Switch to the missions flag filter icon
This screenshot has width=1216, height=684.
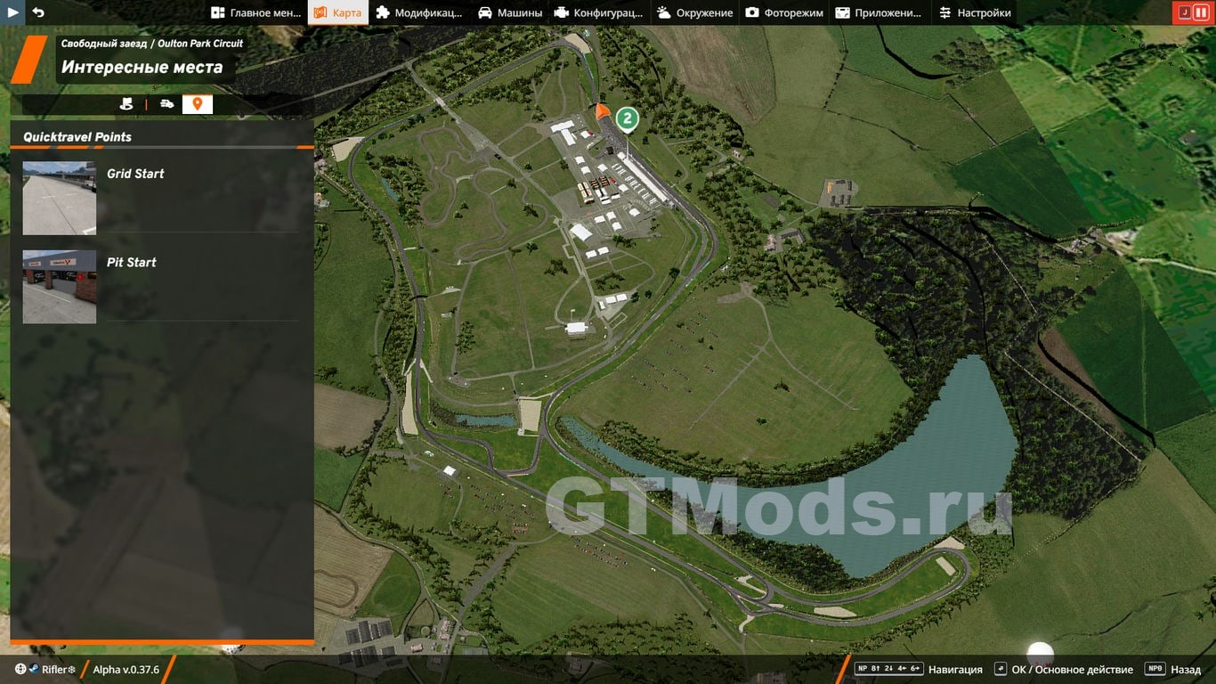126,104
